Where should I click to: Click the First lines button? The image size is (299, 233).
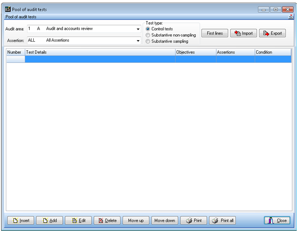215,33
